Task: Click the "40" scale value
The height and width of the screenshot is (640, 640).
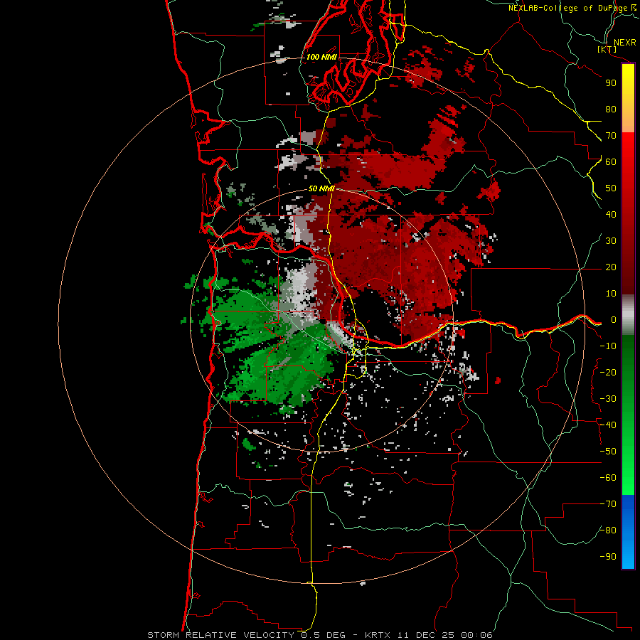Action: (611, 215)
